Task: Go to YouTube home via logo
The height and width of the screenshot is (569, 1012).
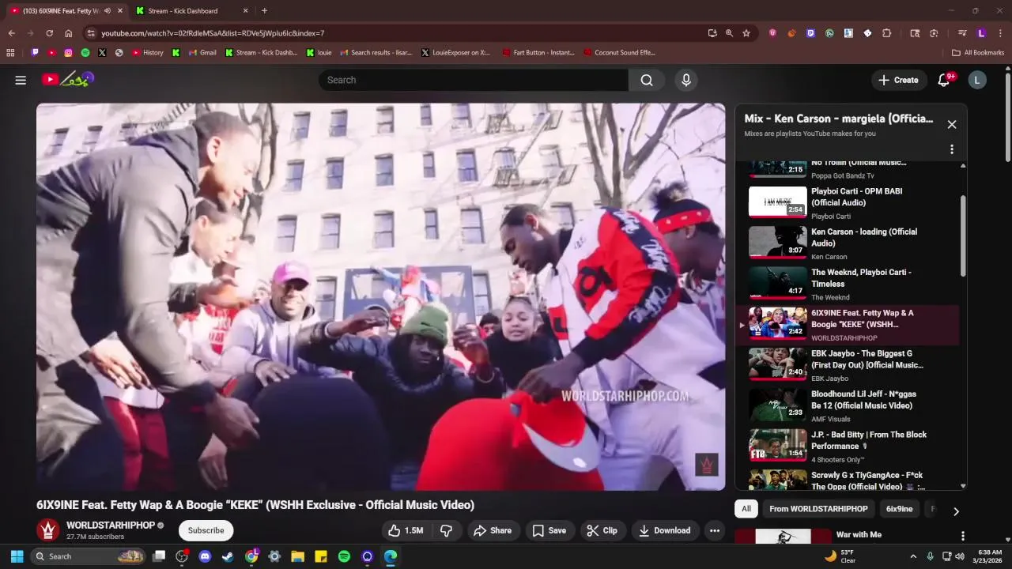Action: click(x=68, y=79)
